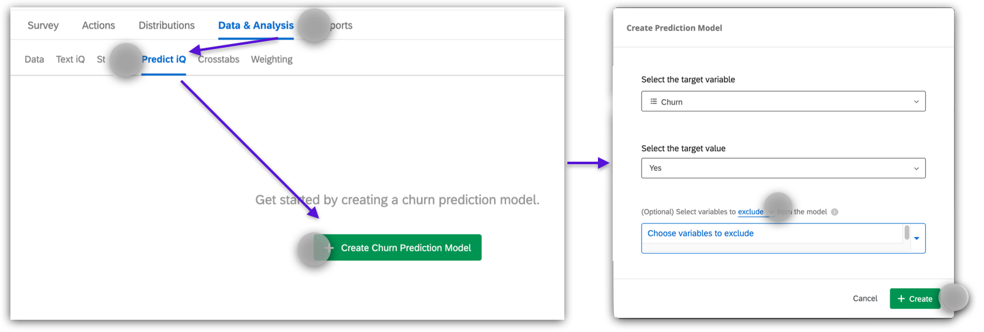Click the info icon beside "from the model"
This screenshot has height=332, width=984.
[x=835, y=212]
